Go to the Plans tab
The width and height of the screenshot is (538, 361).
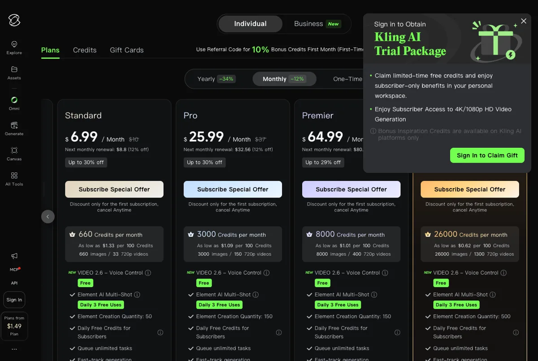click(x=50, y=50)
